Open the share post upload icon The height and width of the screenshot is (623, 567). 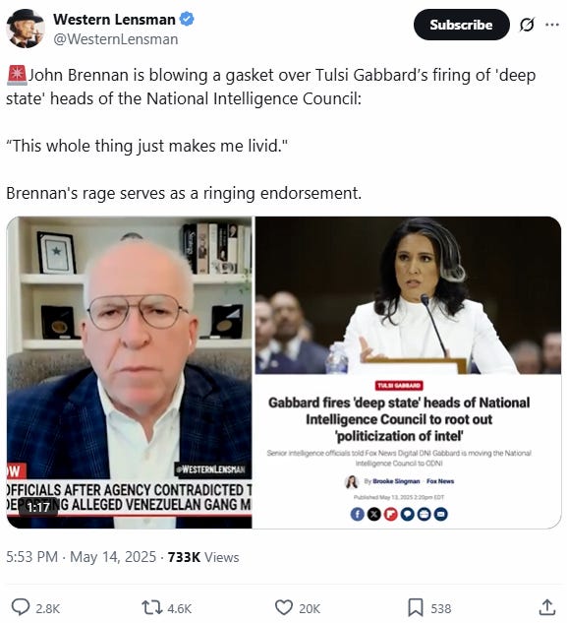pos(547,607)
